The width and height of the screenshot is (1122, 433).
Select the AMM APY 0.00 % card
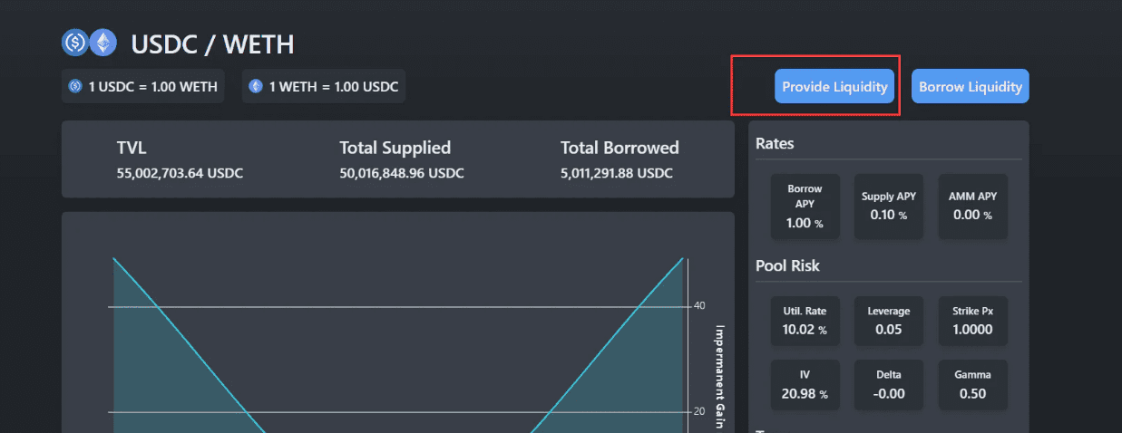click(x=972, y=207)
